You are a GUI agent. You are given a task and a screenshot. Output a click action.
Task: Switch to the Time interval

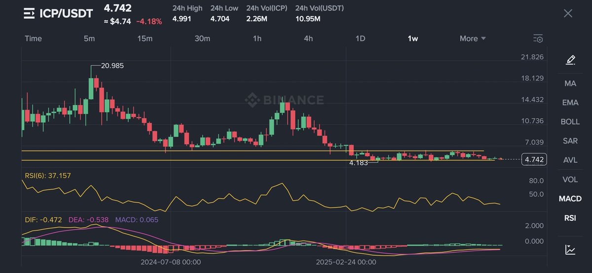[33, 38]
